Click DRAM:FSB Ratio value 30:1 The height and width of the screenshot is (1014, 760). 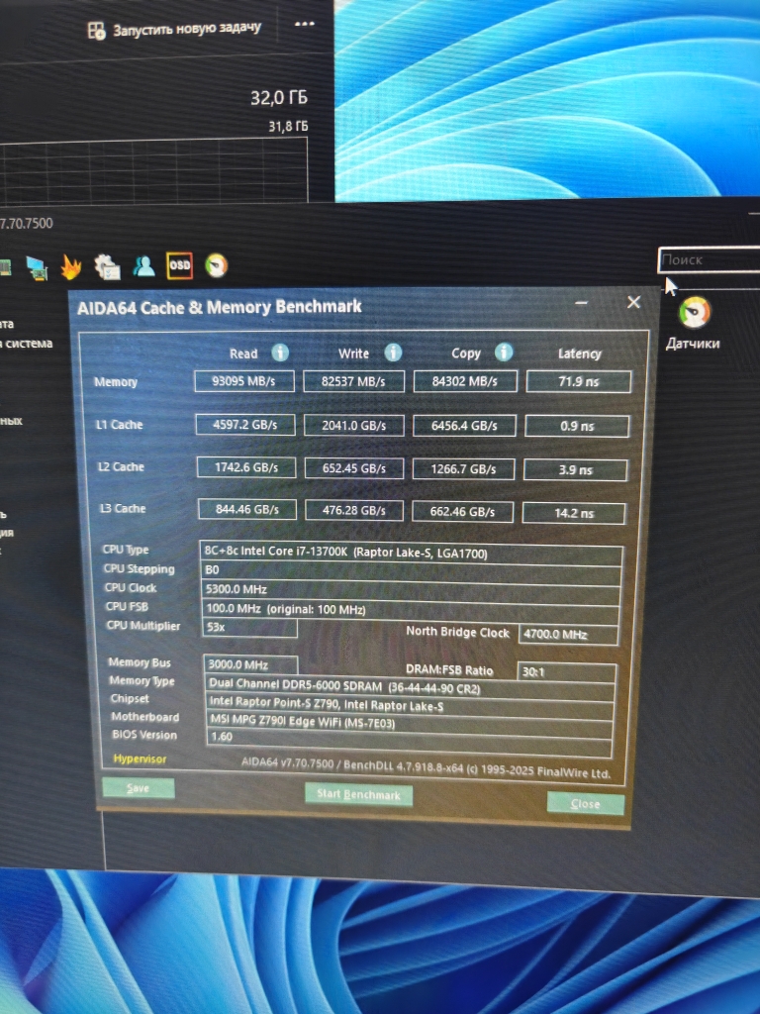point(567,672)
